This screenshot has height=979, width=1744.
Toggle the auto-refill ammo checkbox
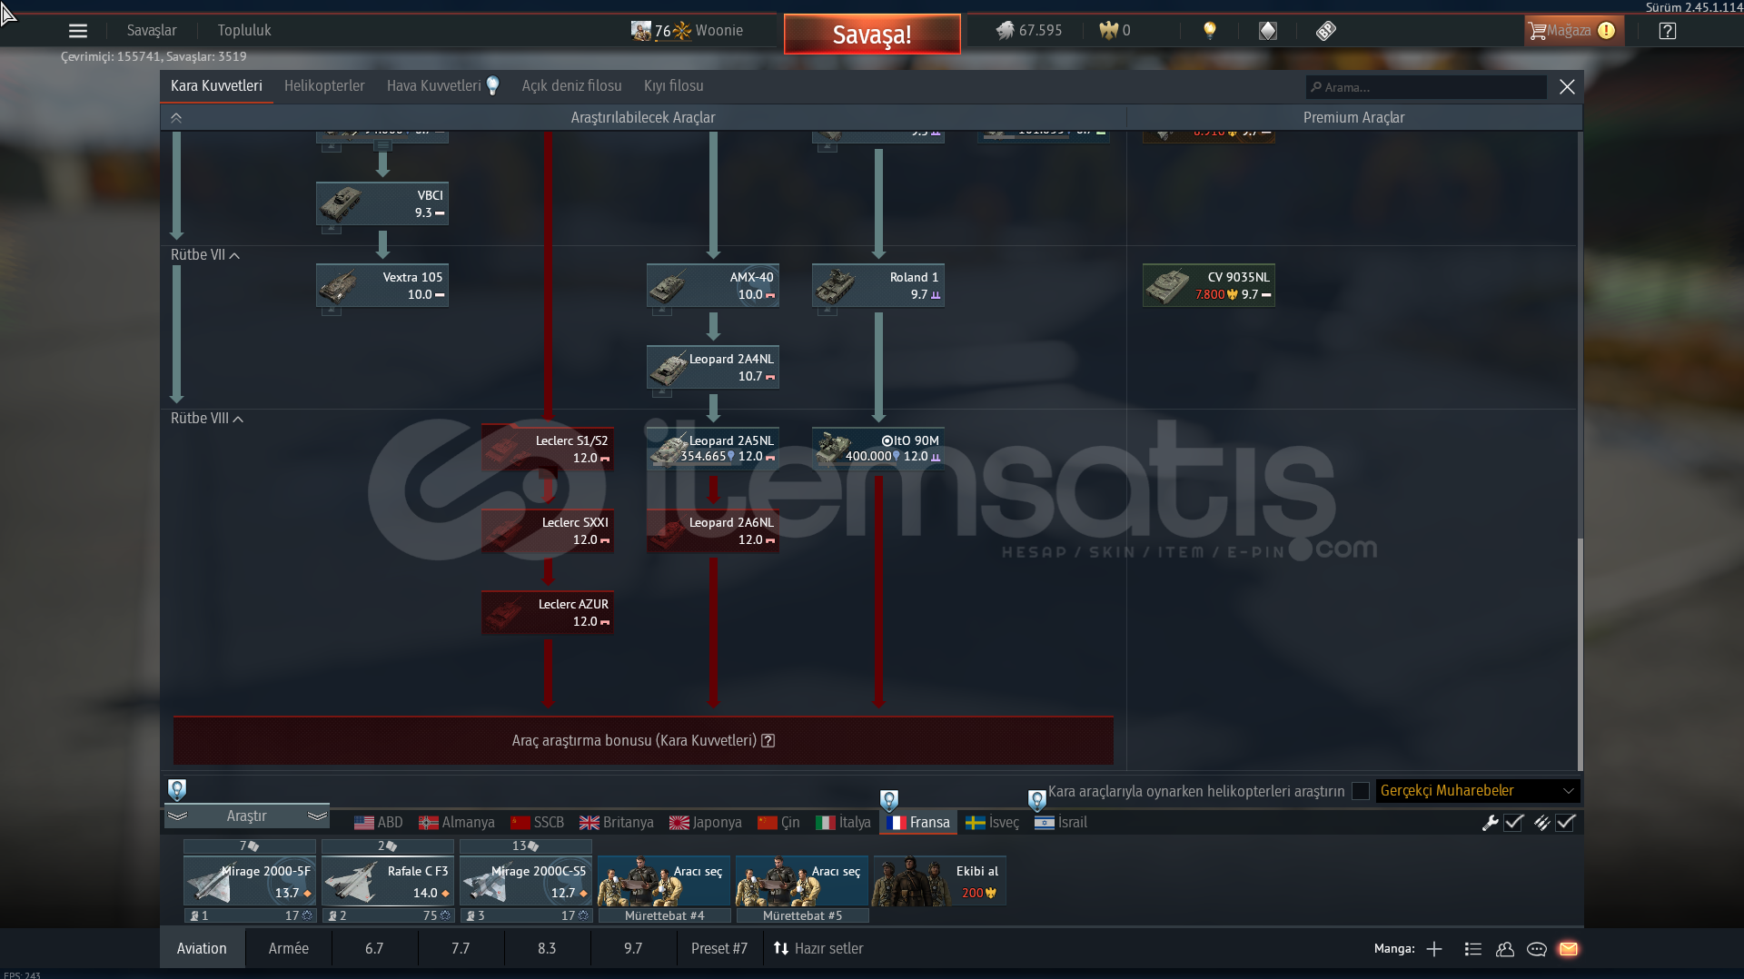1565,823
